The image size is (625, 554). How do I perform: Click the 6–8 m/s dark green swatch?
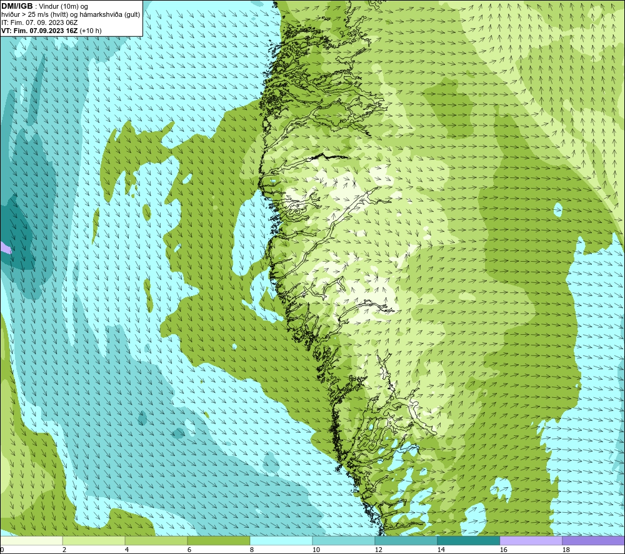219,540
